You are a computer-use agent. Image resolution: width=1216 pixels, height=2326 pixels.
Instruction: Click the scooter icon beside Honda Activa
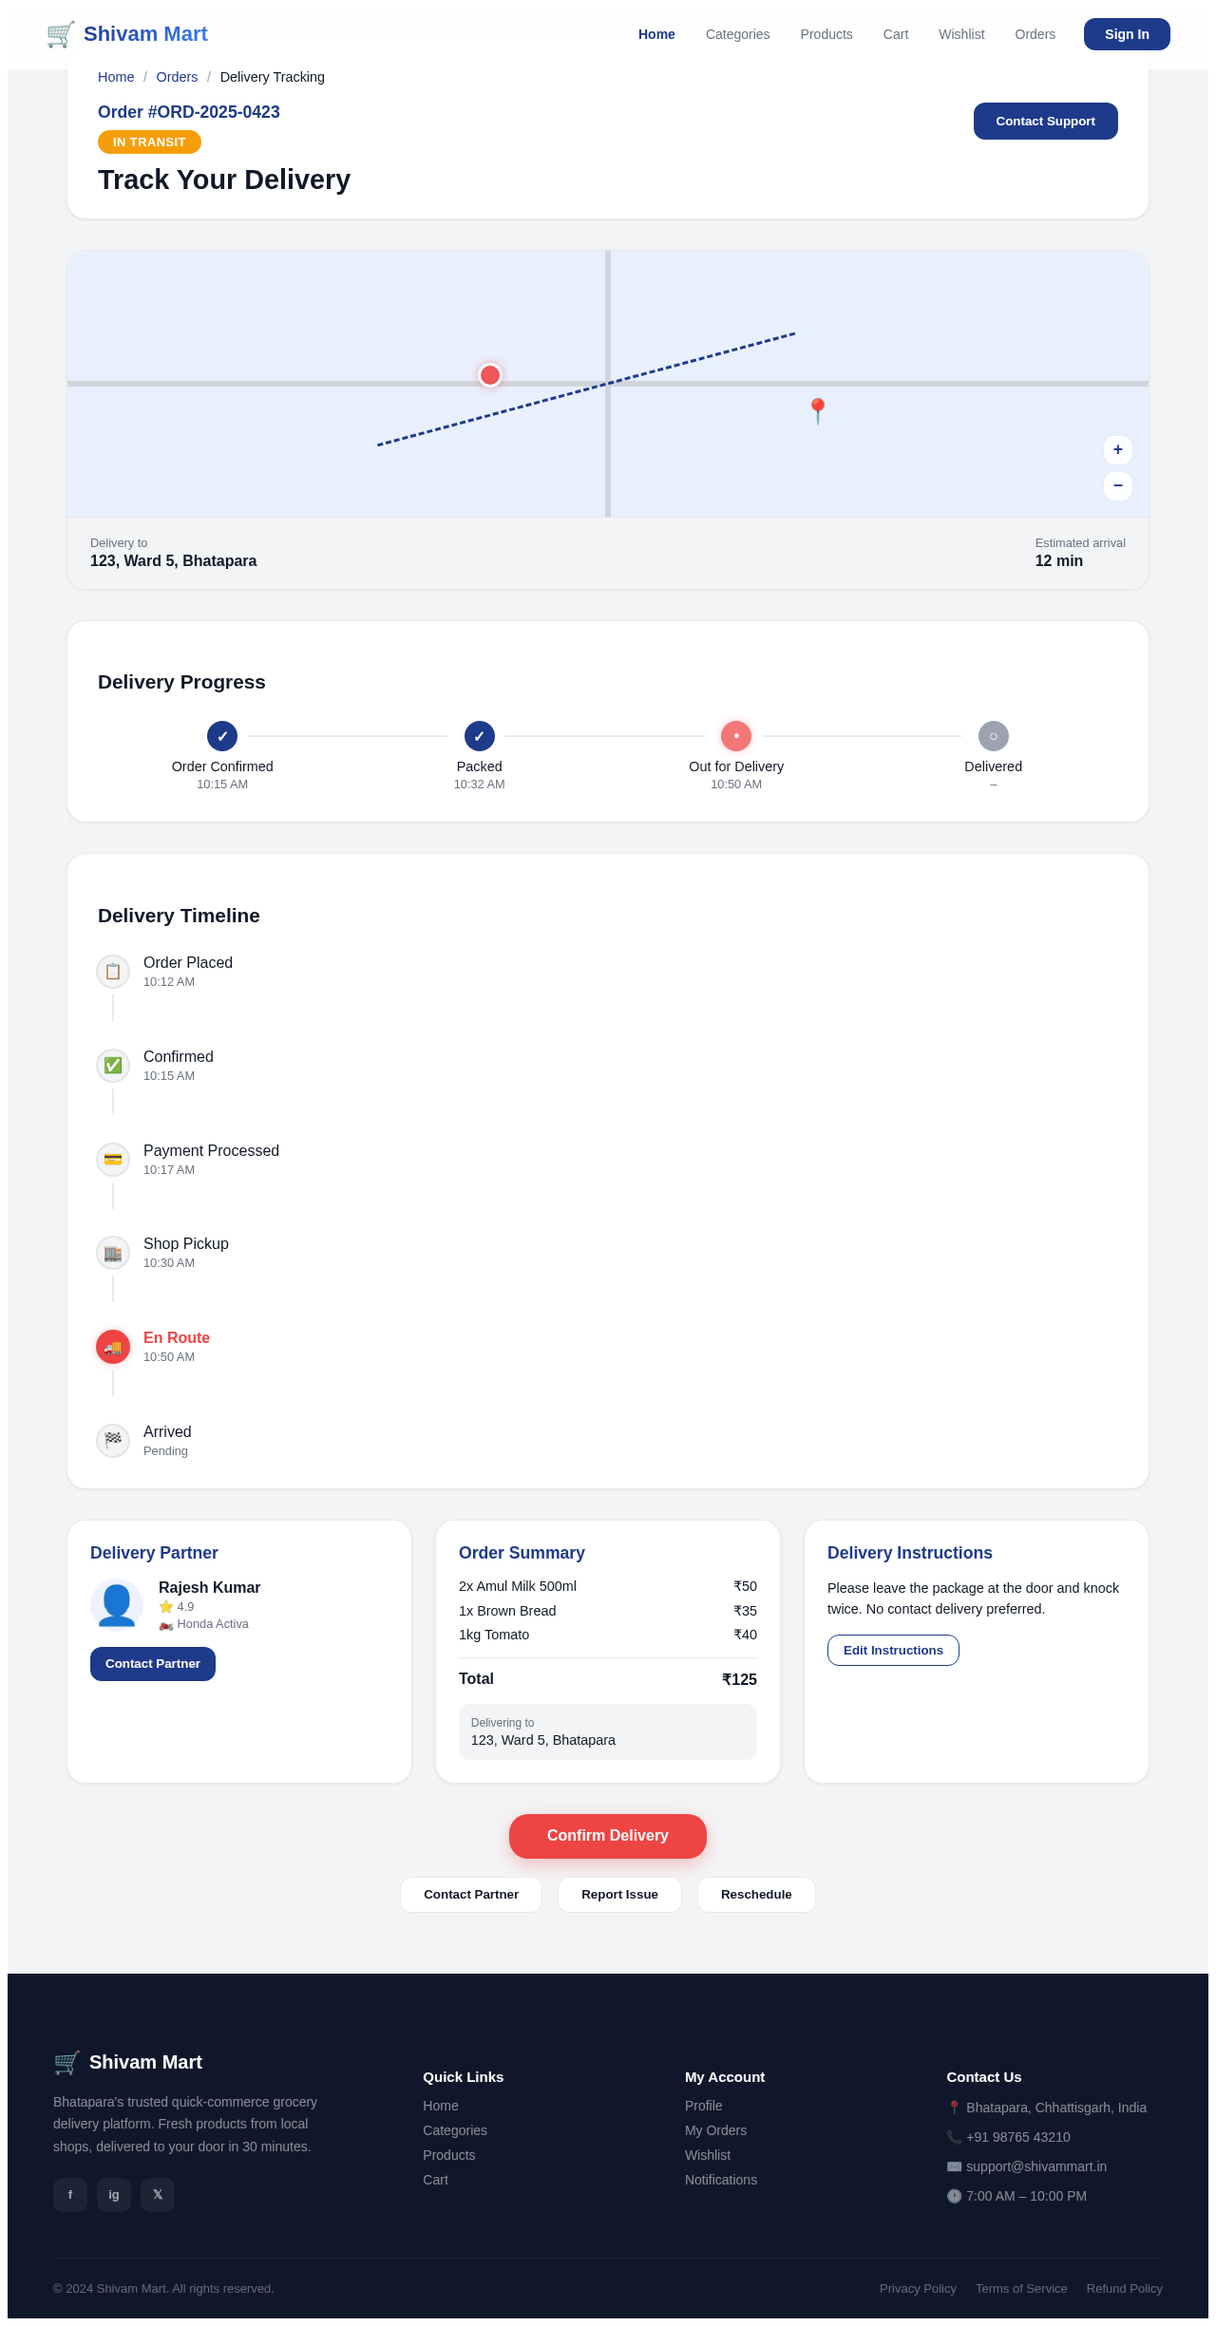tap(166, 1624)
